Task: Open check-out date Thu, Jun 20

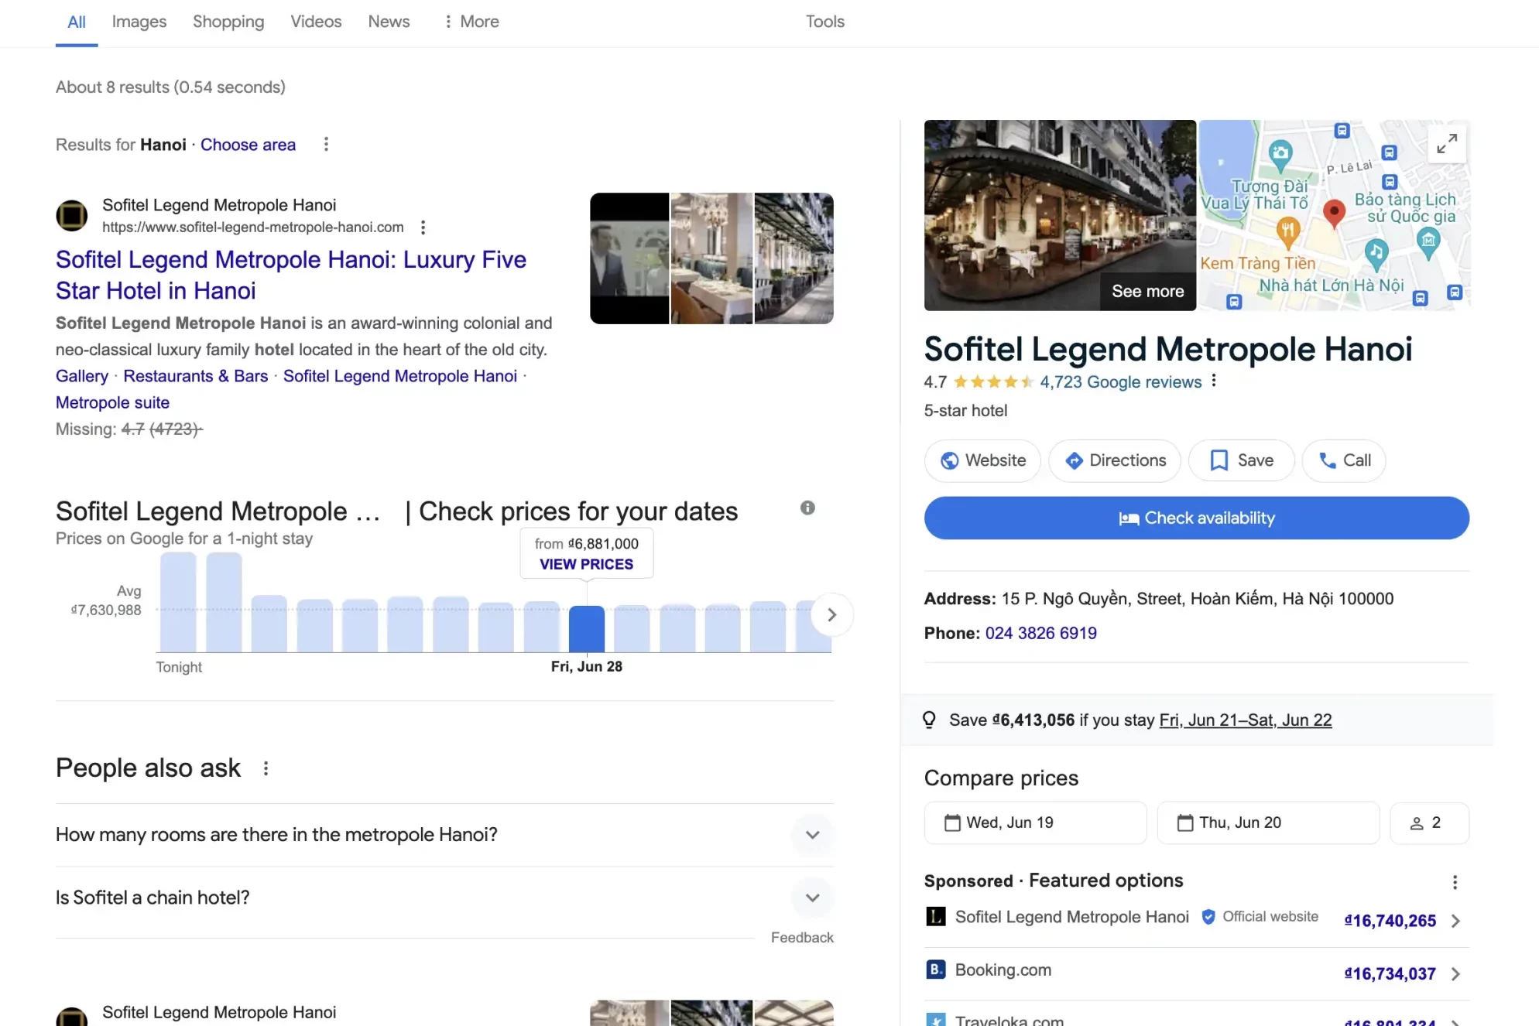Action: [1268, 823]
